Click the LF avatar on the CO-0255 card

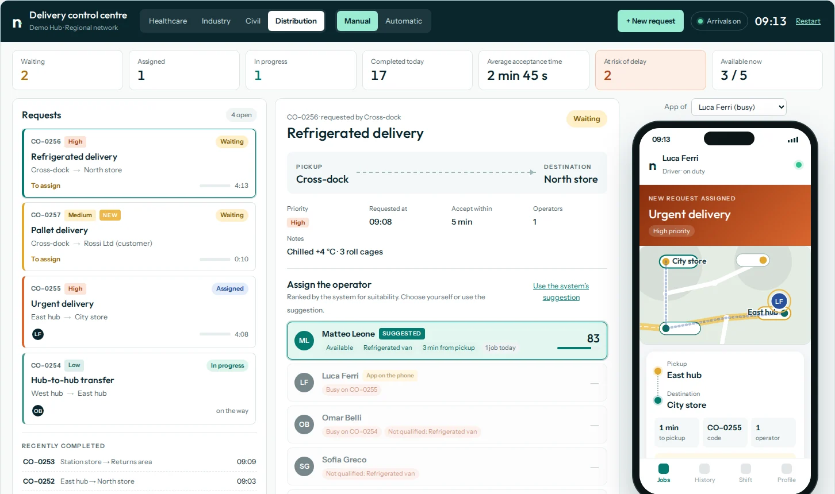[x=38, y=334]
